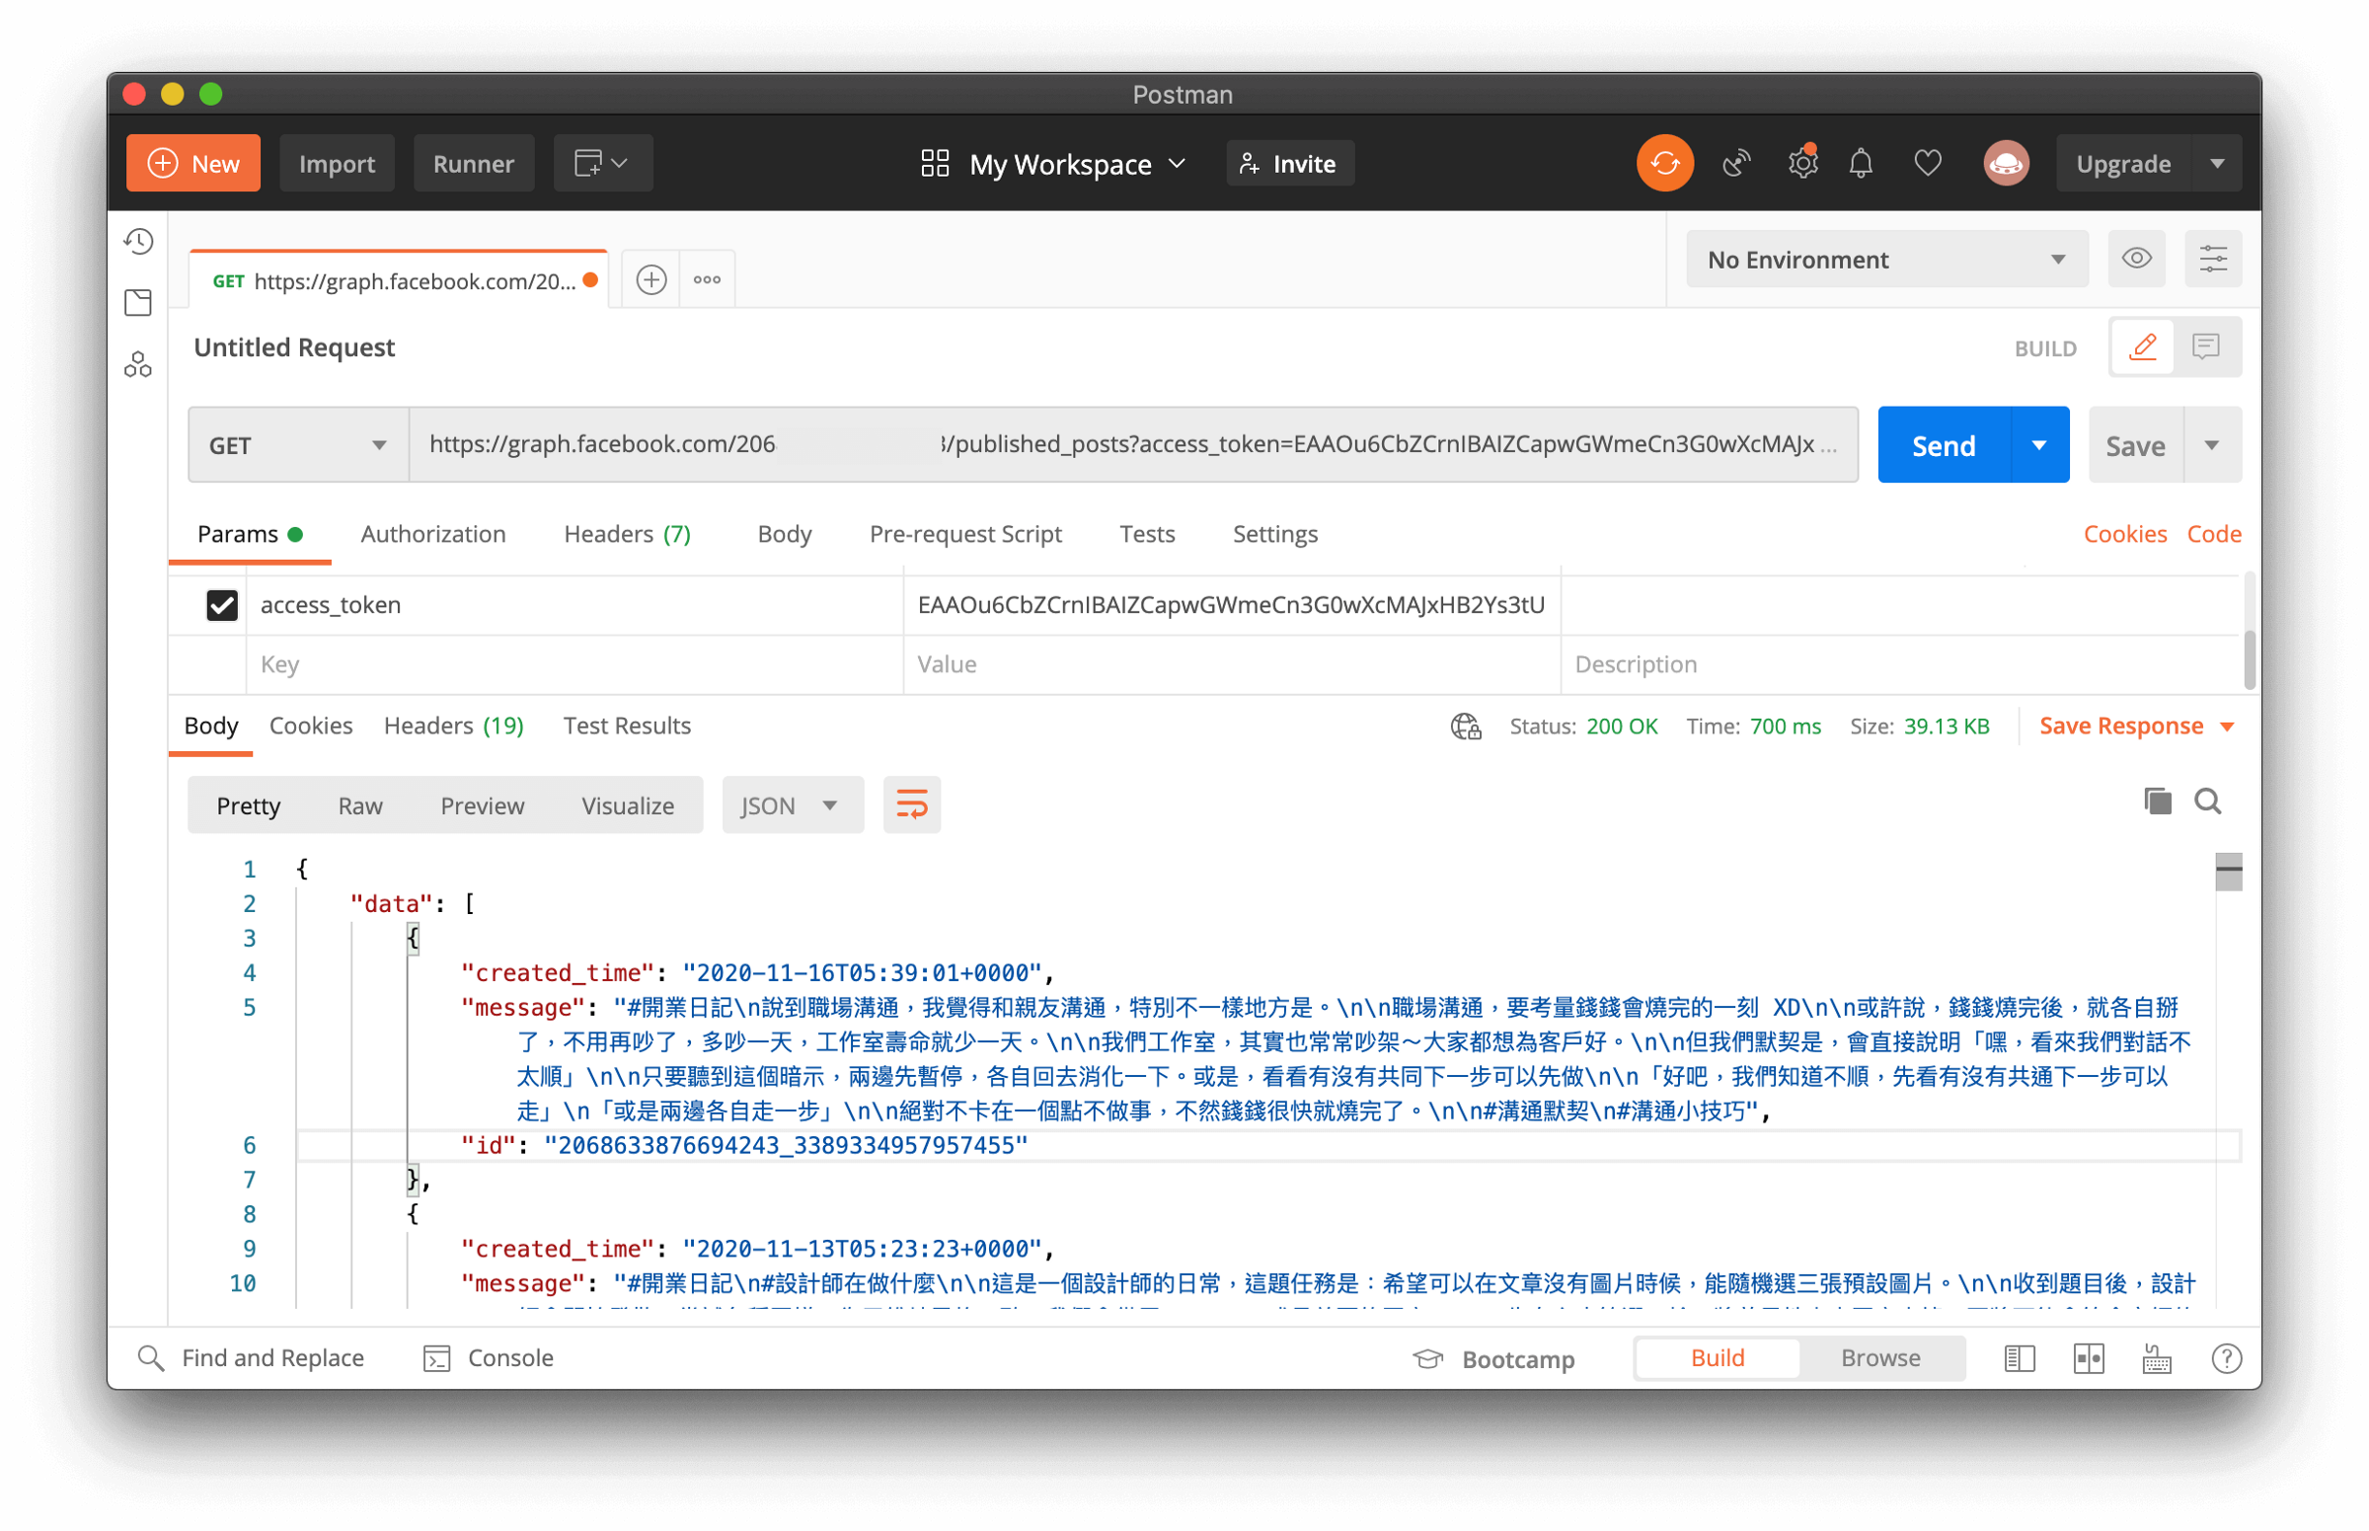
Task: Select the Preview response view
Action: [482, 805]
